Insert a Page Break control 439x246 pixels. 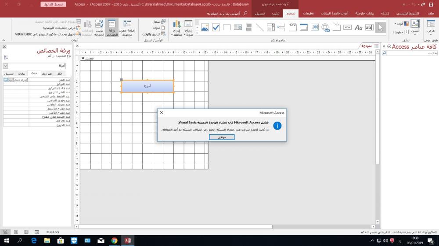pyautogui.click(x=282, y=28)
